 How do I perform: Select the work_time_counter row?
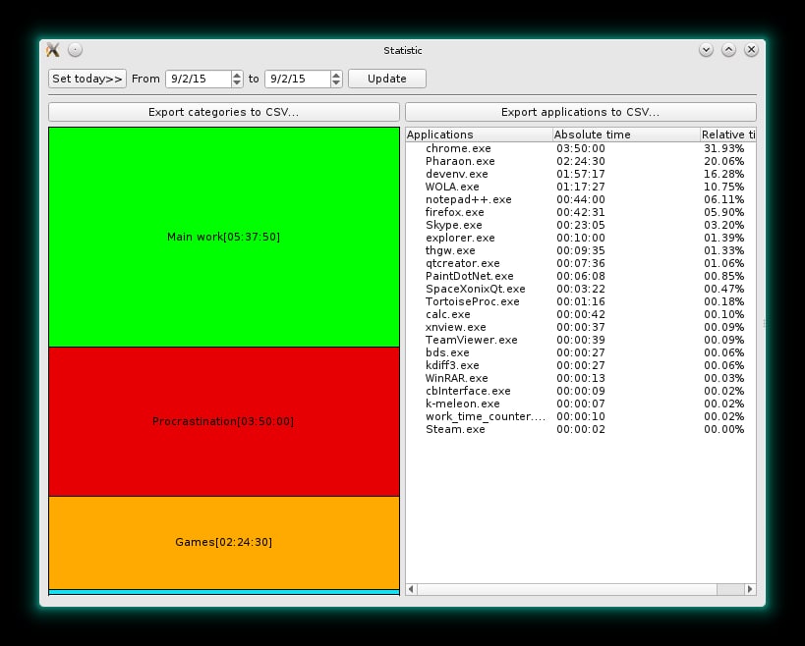(x=581, y=416)
